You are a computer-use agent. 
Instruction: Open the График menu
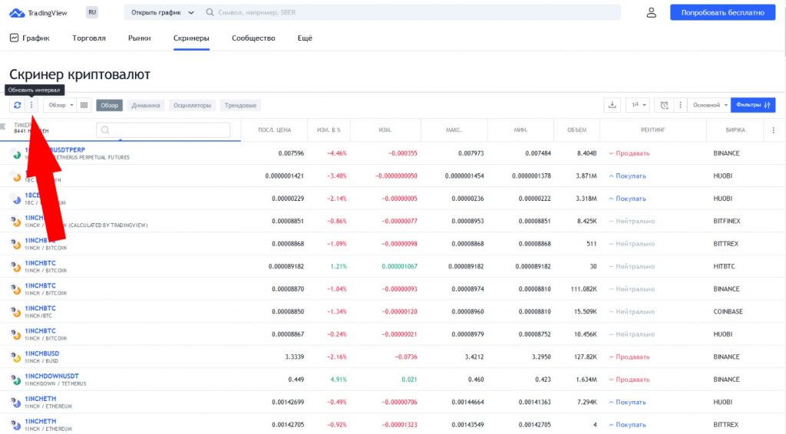tap(30, 38)
